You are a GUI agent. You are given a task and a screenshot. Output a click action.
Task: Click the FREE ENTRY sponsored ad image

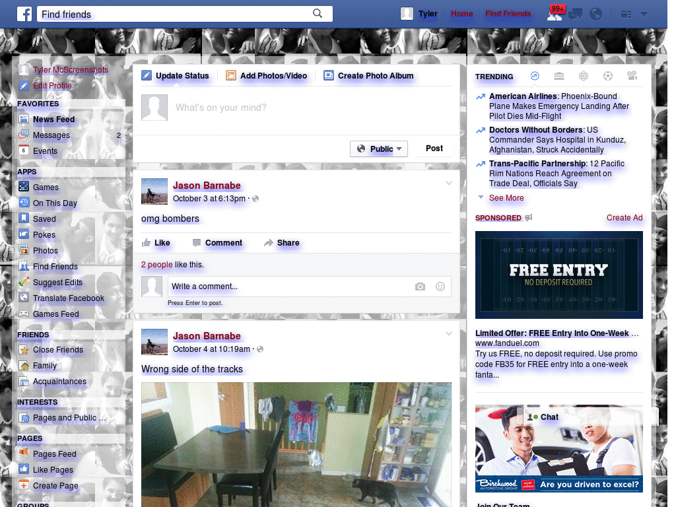click(558, 275)
